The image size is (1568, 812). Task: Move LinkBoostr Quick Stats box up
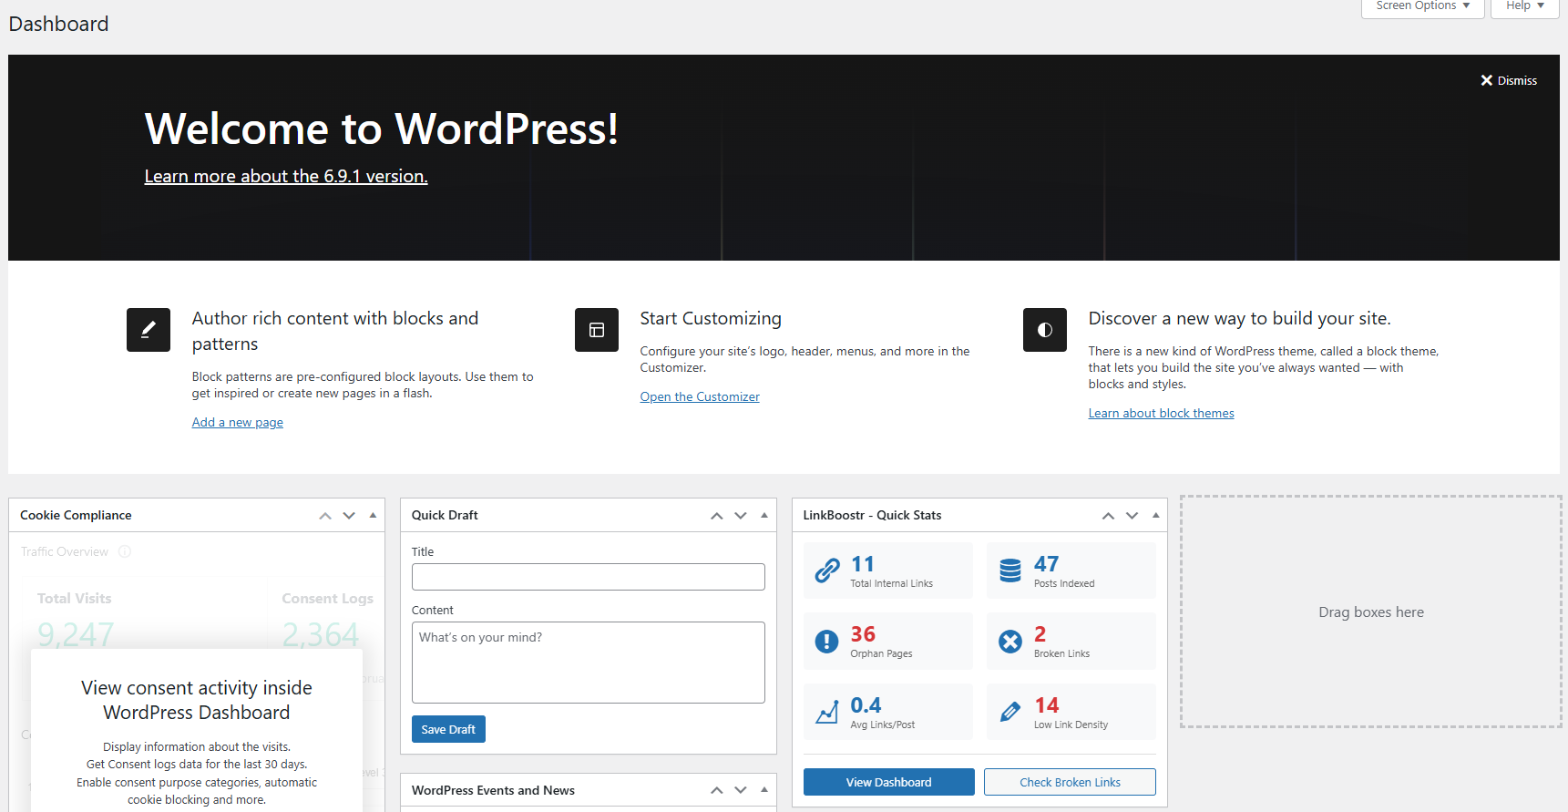click(x=1109, y=516)
